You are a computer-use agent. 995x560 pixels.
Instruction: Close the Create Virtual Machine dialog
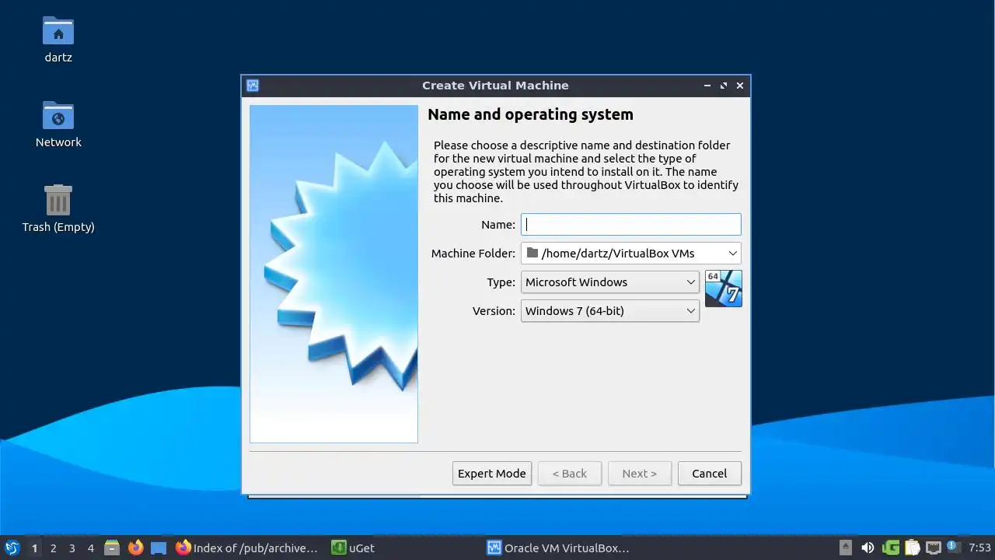(740, 86)
